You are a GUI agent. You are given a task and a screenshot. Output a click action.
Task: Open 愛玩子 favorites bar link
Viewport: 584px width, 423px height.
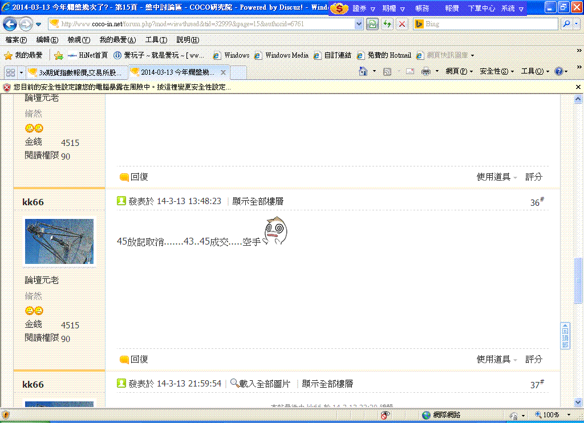[159, 55]
